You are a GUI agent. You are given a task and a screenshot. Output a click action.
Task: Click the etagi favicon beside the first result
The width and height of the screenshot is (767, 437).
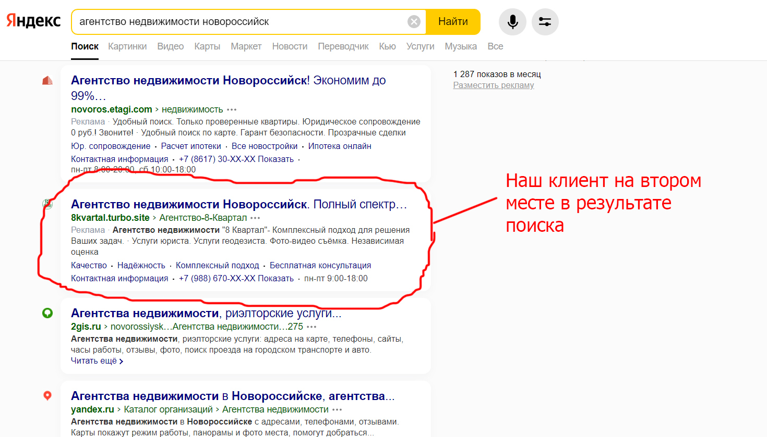point(47,80)
